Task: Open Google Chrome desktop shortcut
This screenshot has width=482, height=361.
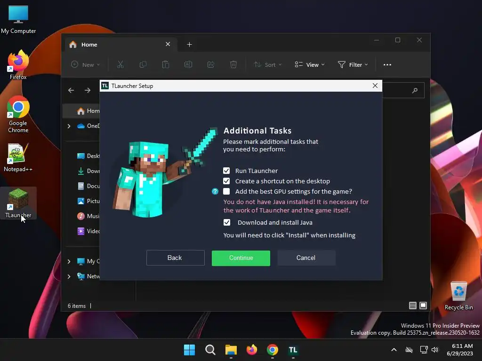Action: click(x=18, y=114)
